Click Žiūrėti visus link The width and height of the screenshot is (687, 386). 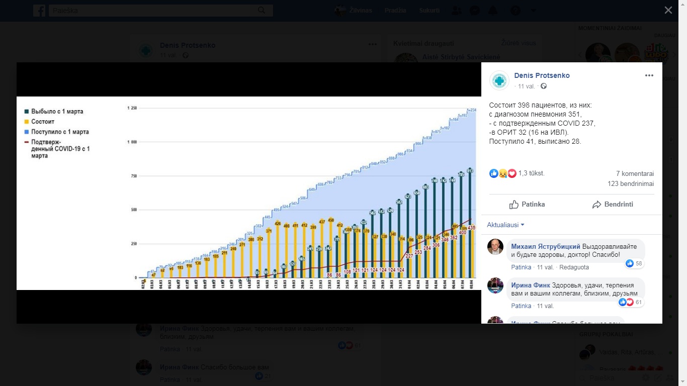pyautogui.click(x=519, y=43)
